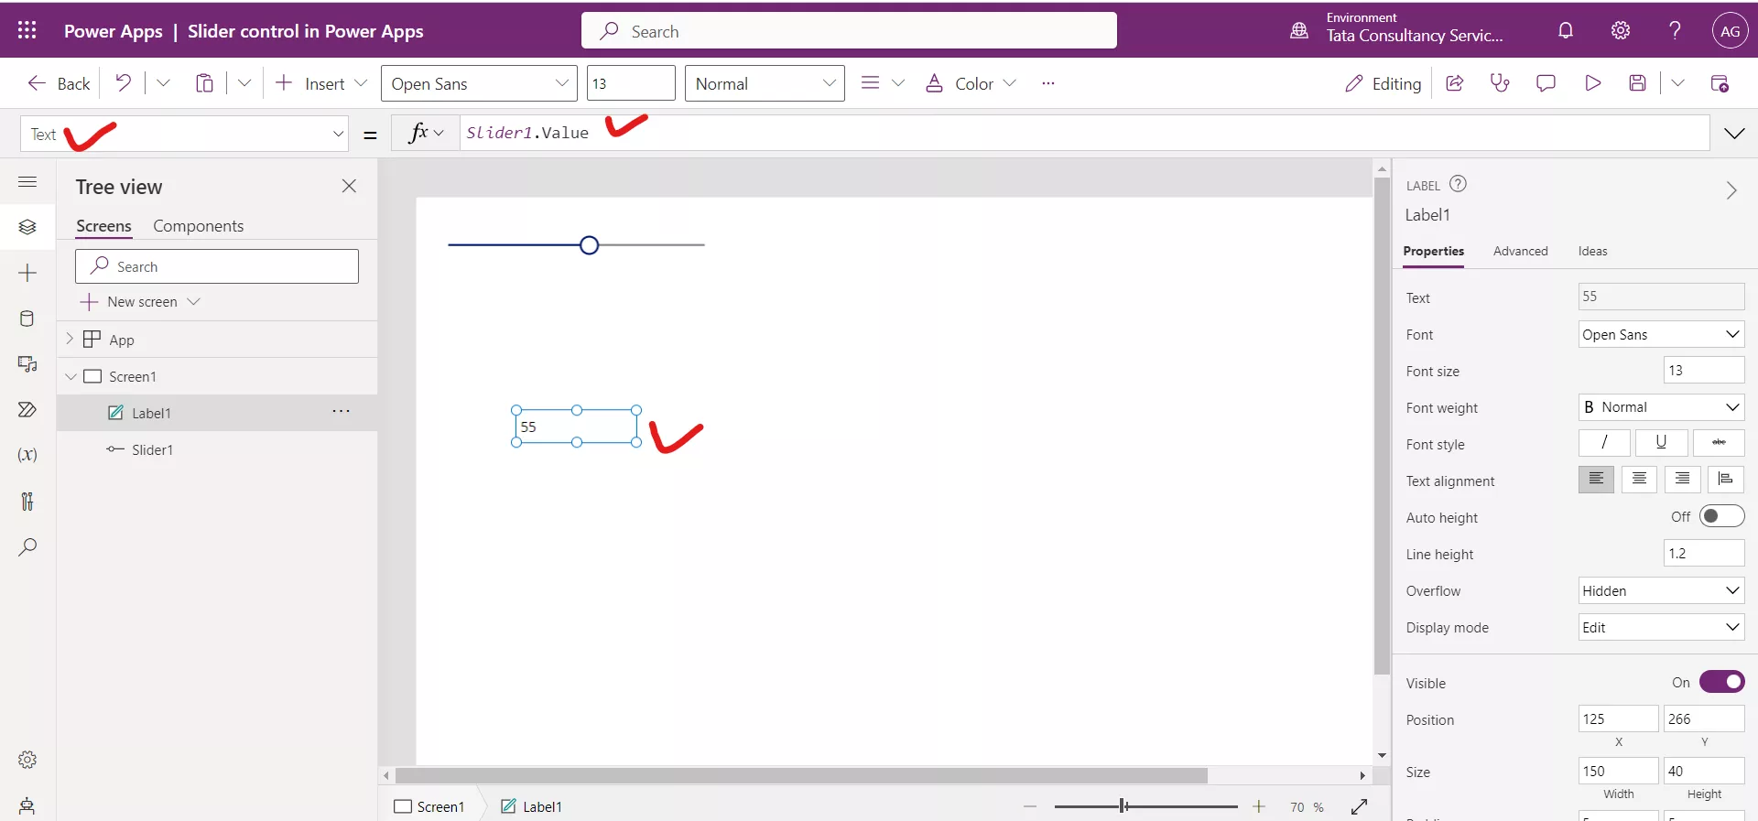The height and width of the screenshot is (821, 1758).
Task: Expand the formula bar chevron
Action: (1734, 134)
